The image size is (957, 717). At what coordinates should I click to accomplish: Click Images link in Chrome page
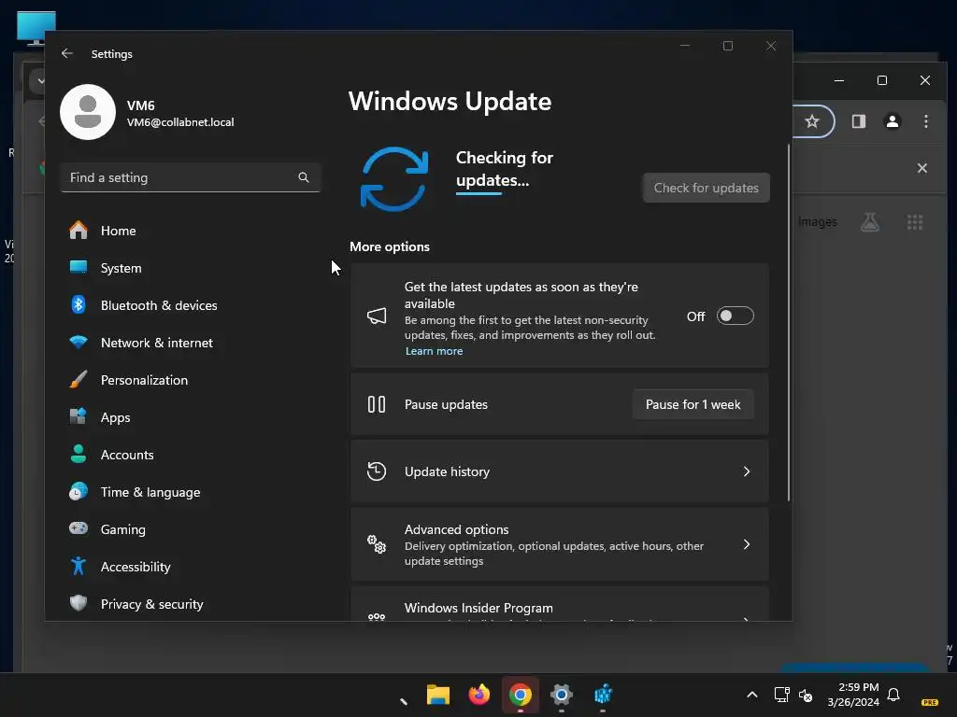pos(817,222)
